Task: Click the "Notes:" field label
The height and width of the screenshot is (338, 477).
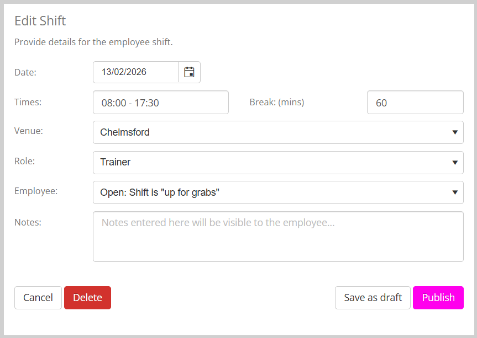Action: point(28,222)
